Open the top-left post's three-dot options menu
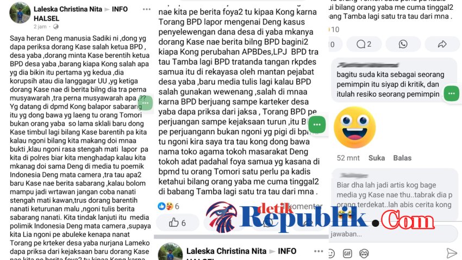 pyautogui.click(x=146, y=9)
